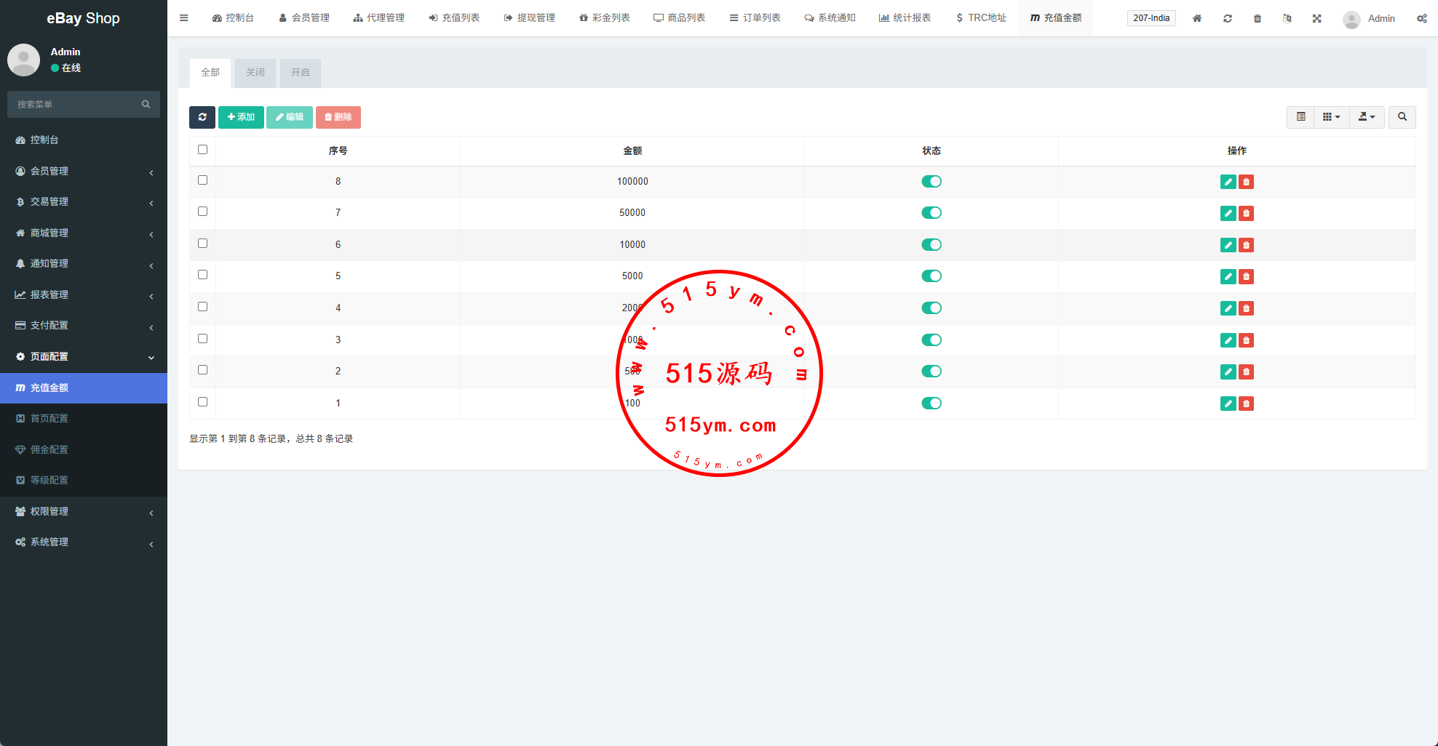
Task: Open the export dropdown menu
Action: point(1367,117)
